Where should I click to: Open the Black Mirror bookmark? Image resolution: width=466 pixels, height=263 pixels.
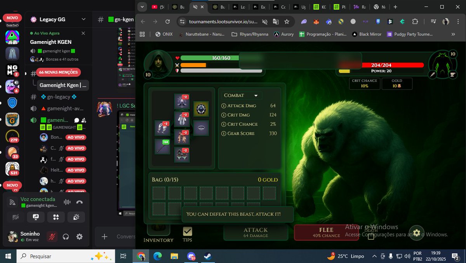367,34
